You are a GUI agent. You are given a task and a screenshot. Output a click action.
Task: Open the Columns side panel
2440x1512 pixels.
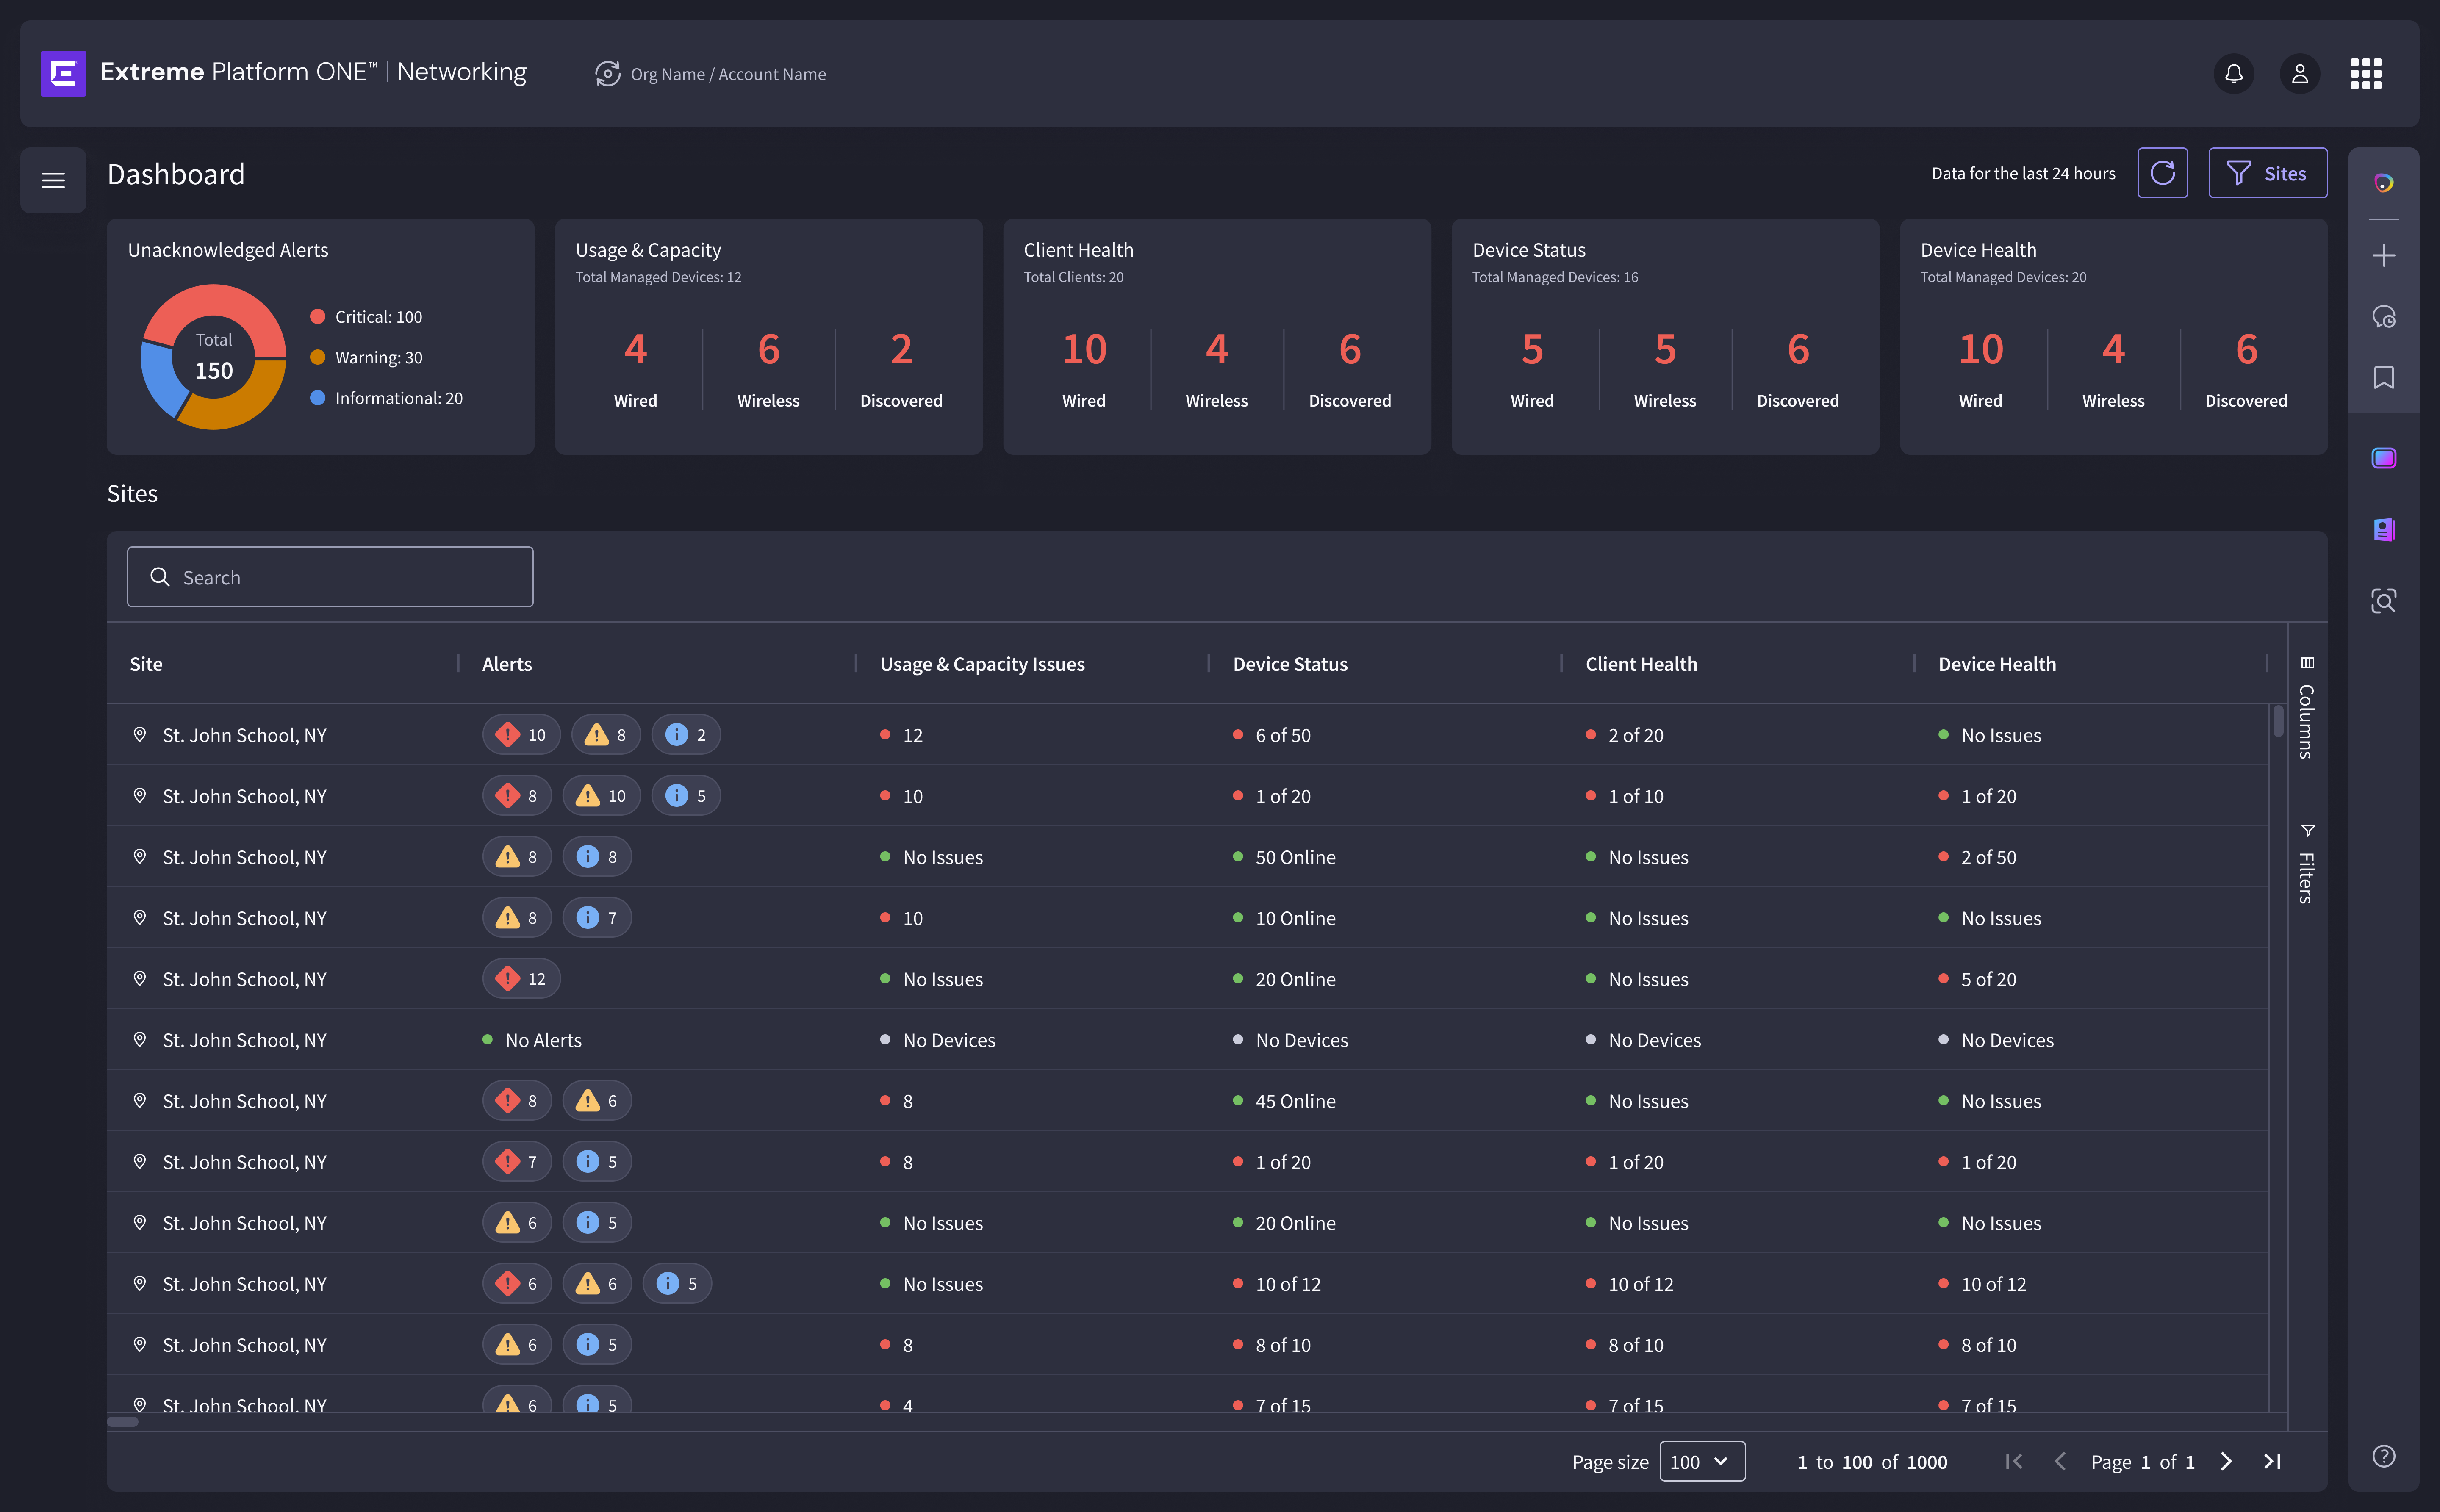pos(2306,708)
